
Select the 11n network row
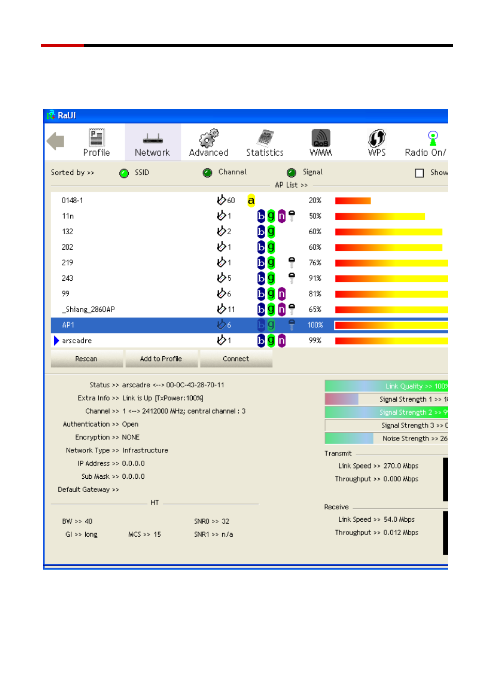point(250,216)
